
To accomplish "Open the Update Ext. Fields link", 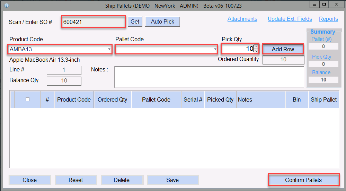I will coord(290,19).
